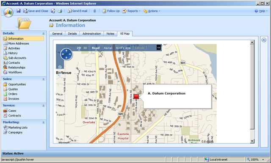The height and width of the screenshot is (163, 271).
Task: Switch map to 2D mode
Action: tap(79, 48)
